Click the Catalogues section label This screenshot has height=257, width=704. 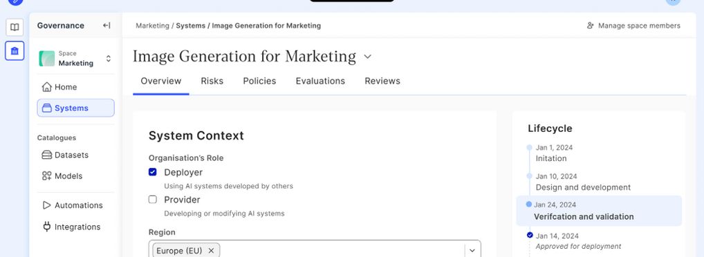coord(57,137)
